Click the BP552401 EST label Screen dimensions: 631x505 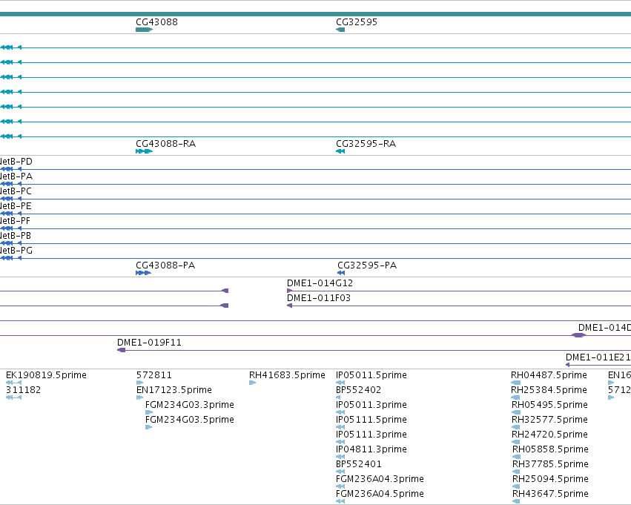pos(359,464)
